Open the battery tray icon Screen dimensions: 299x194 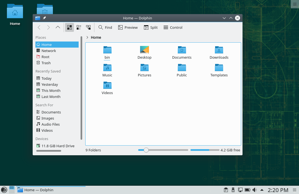(x=247, y=190)
